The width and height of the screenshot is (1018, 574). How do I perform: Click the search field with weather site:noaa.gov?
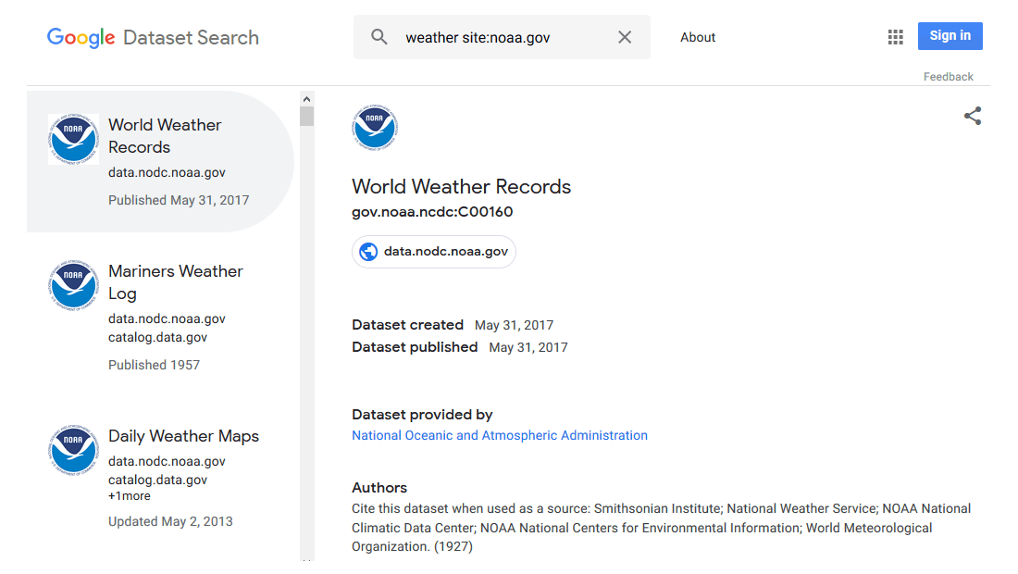click(x=502, y=37)
